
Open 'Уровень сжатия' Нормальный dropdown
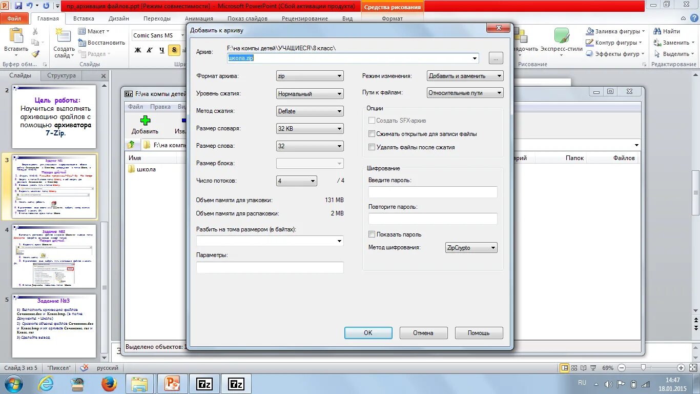pos(310,94)
